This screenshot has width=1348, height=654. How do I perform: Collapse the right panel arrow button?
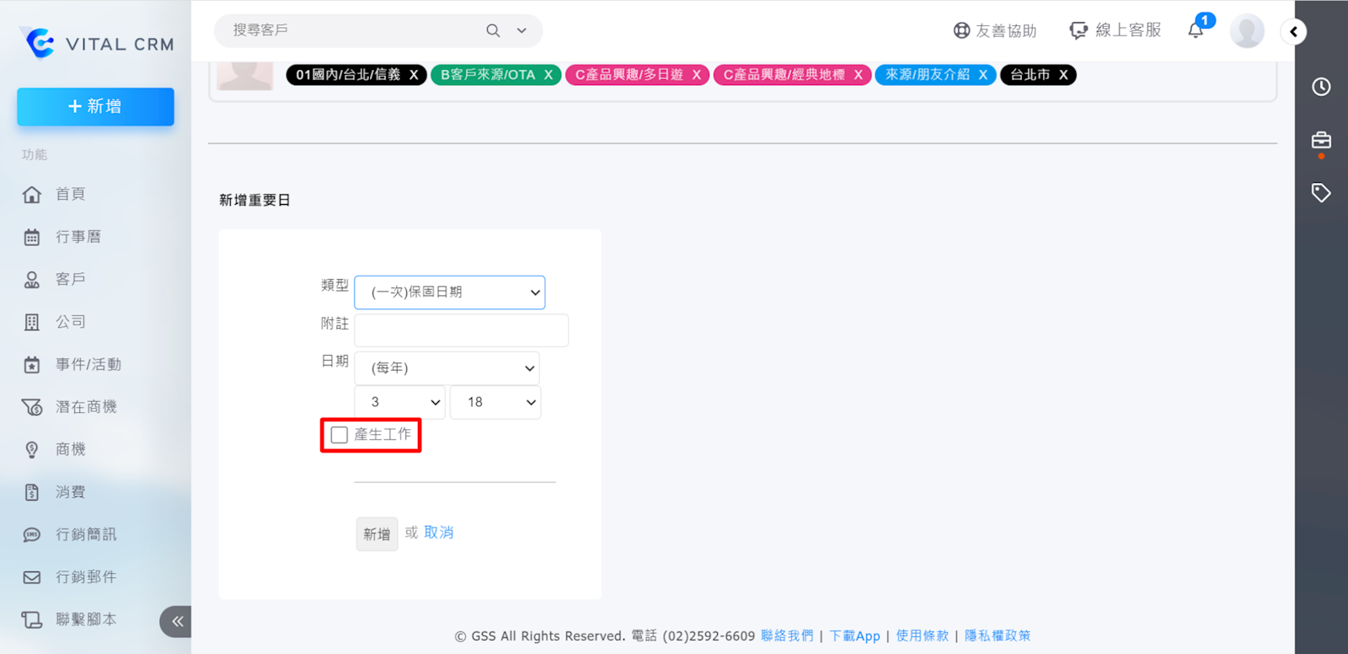1293,32
